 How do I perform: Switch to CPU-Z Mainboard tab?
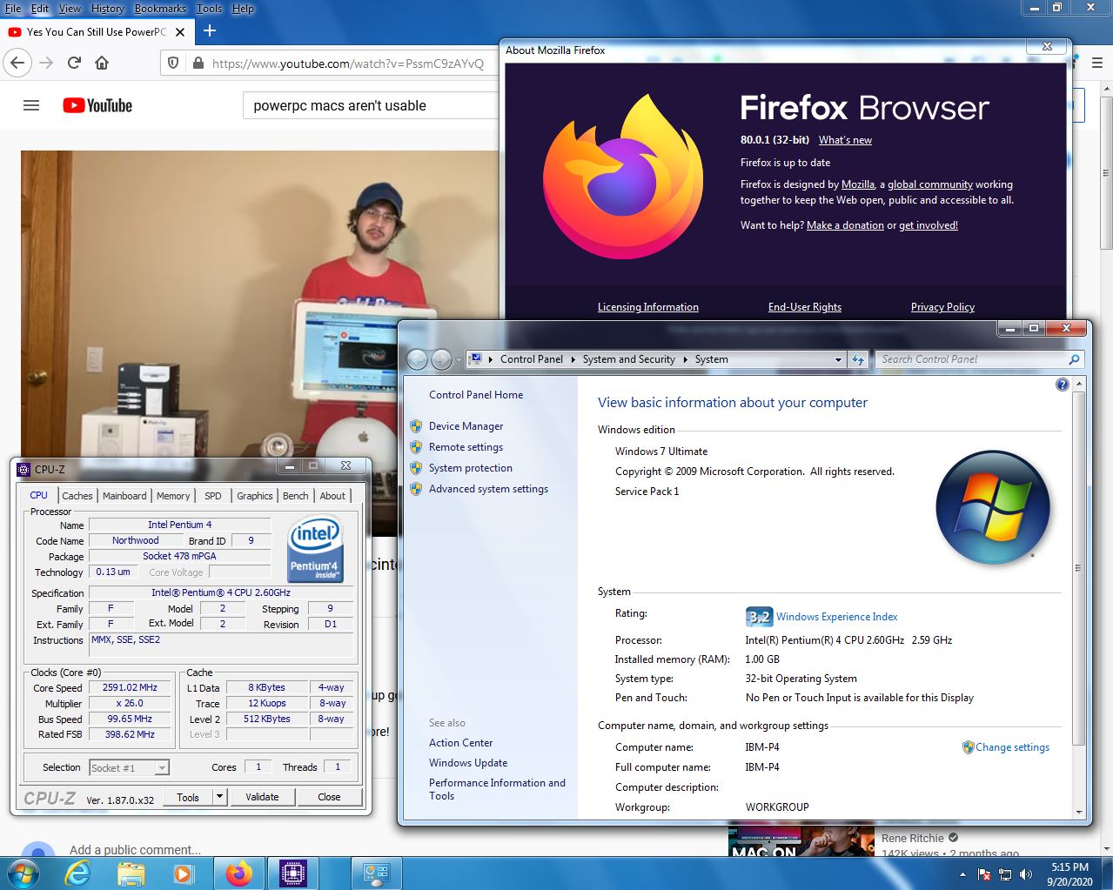pos(124,496)
